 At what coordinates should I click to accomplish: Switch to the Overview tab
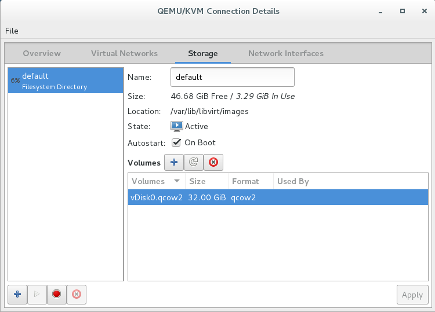click(x=42, y=53)
